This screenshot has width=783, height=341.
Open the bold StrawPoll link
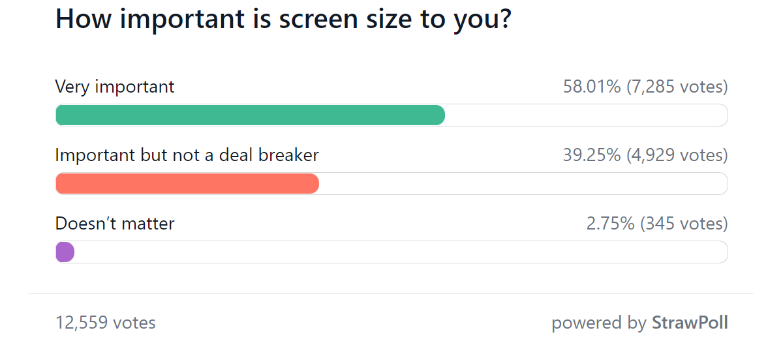tap(690, 322)
